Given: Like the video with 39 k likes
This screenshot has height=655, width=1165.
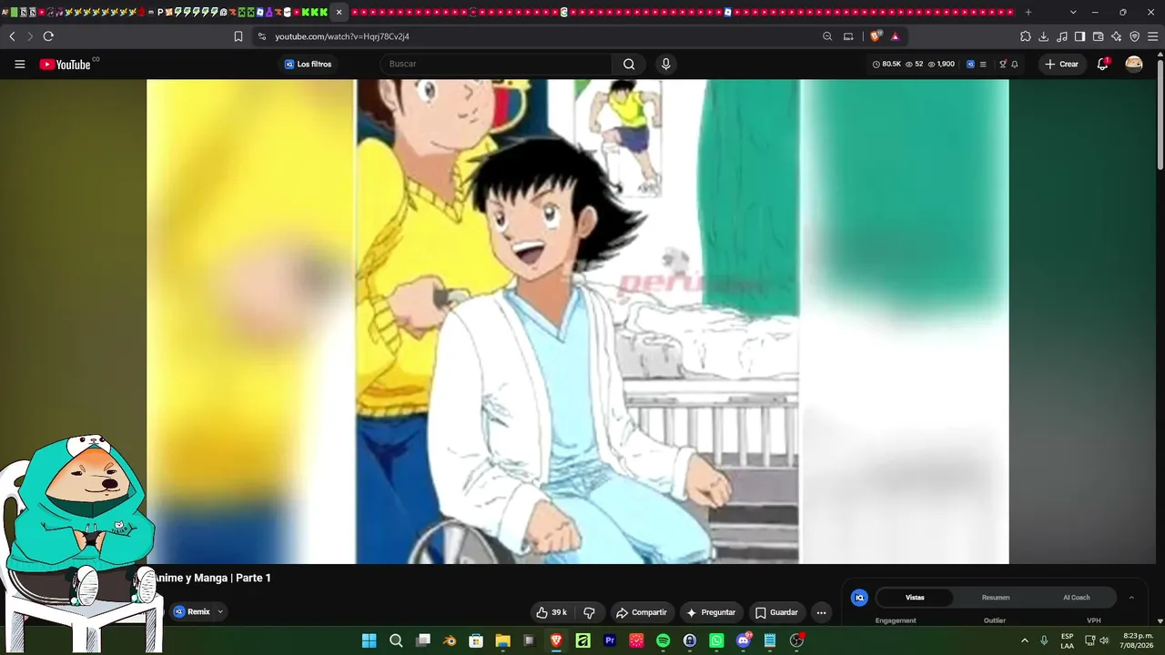Looking at the screenshot, I should point(552,612).
